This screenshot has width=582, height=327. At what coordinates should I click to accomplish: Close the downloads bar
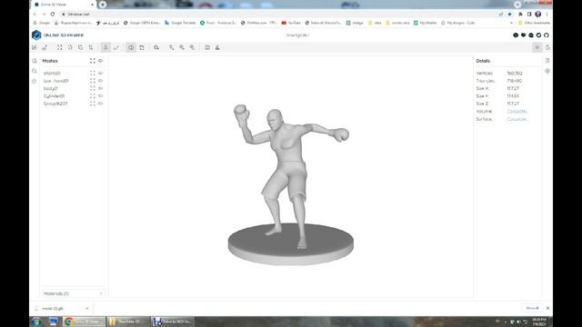(x=547, y=308)
